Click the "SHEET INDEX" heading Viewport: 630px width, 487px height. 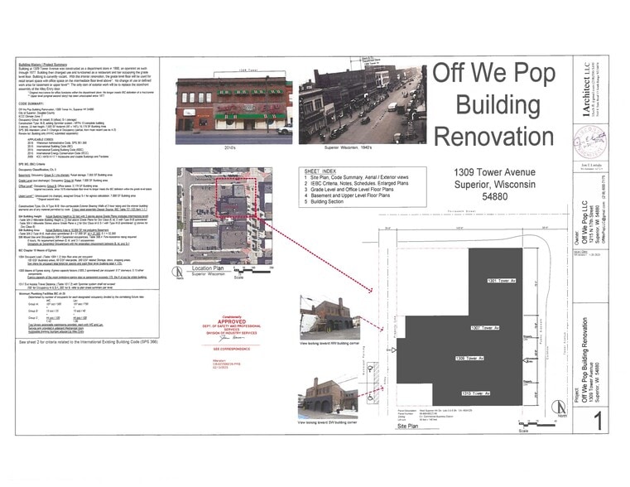(x=320, y=171)
